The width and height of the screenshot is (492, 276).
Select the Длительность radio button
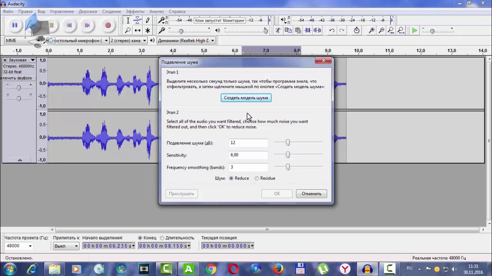(x=177, y=238)
